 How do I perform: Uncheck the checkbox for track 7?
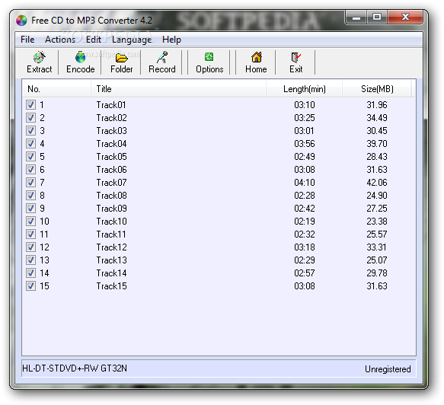30,183
